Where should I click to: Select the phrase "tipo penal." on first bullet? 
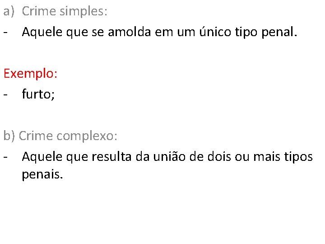266,33
